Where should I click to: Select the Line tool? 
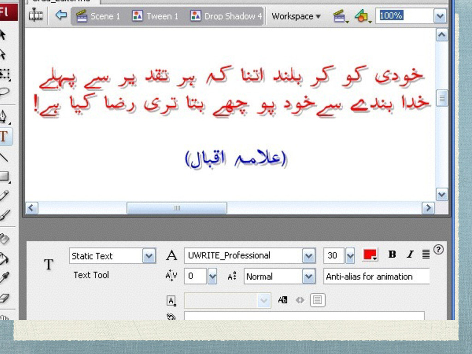pos(4,157)
